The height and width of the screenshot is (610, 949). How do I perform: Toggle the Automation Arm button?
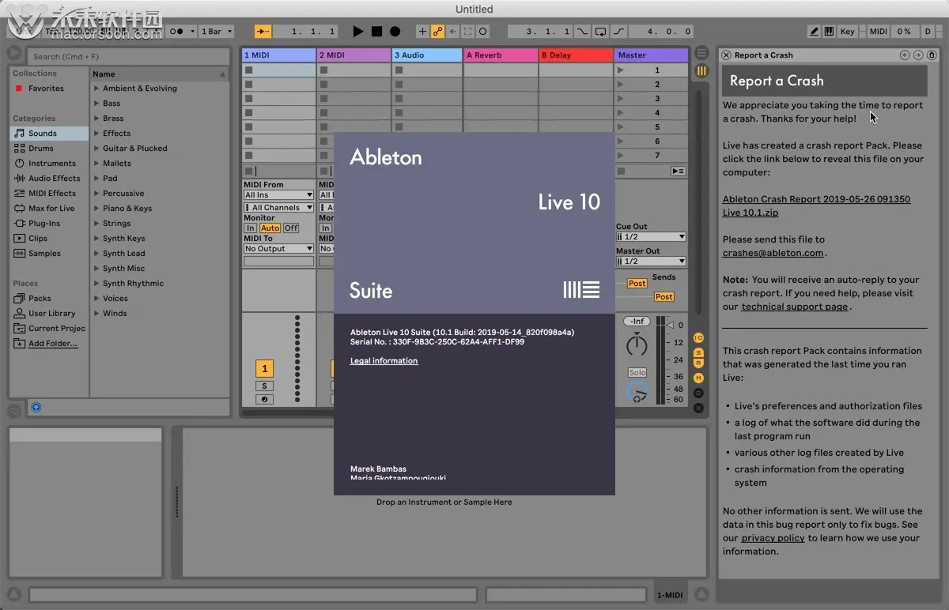[x=437, y=32]
